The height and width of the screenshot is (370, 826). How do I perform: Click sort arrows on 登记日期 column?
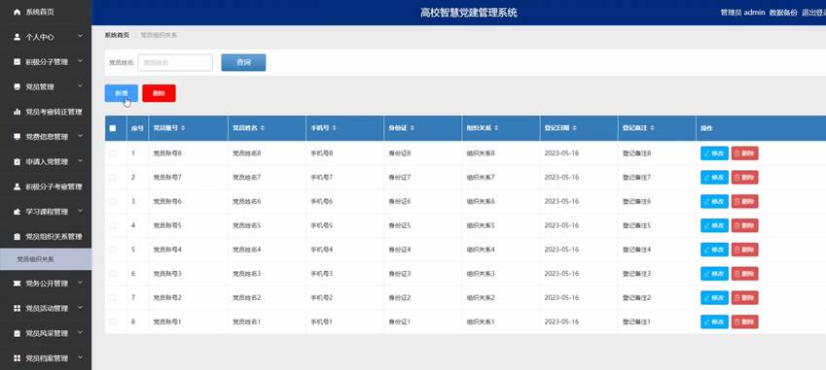[x=574, y=128]
